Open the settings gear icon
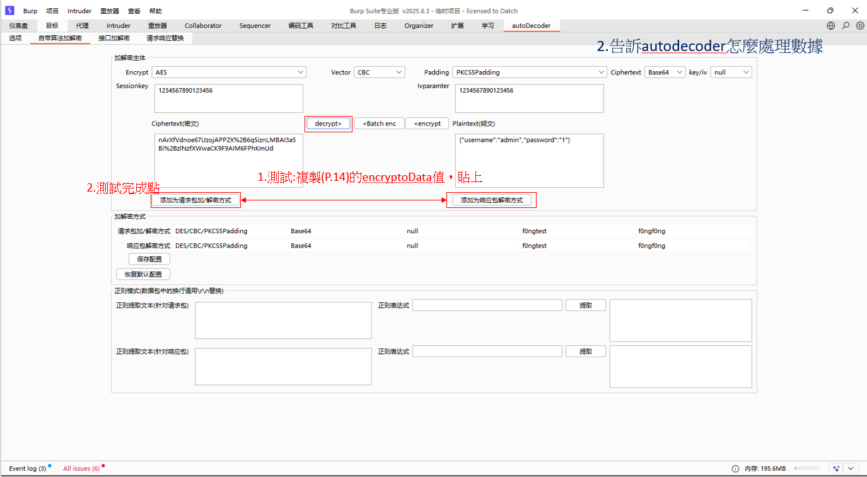The width and height of the screenshot is (867, 477). click(x=860, y=26)
